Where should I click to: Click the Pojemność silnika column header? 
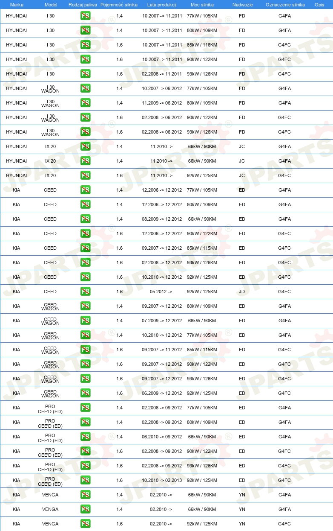coord(119,5)
